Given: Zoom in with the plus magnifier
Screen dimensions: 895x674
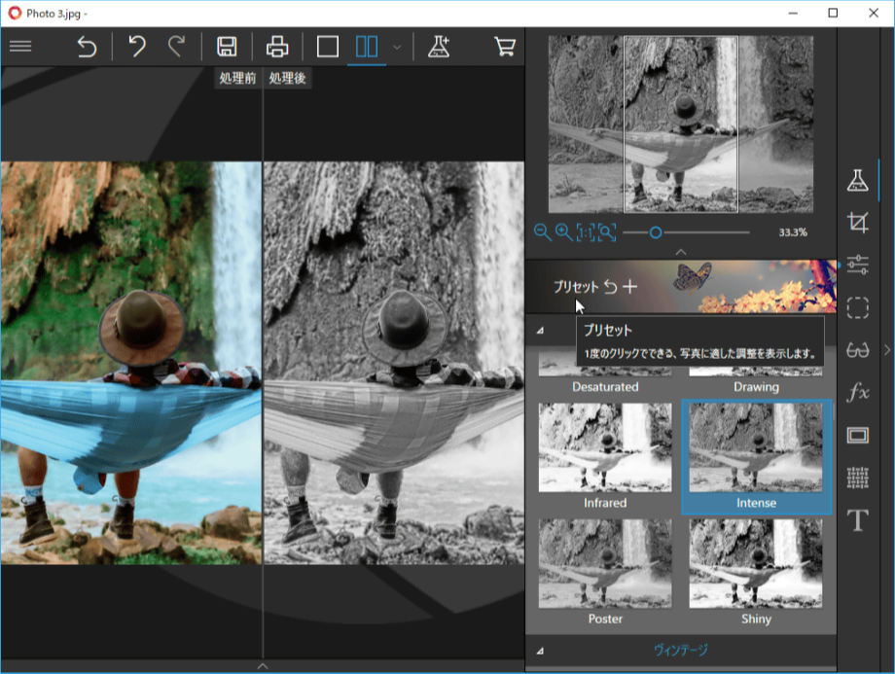Looking at the screenshot, I should (x=564, y=231).
